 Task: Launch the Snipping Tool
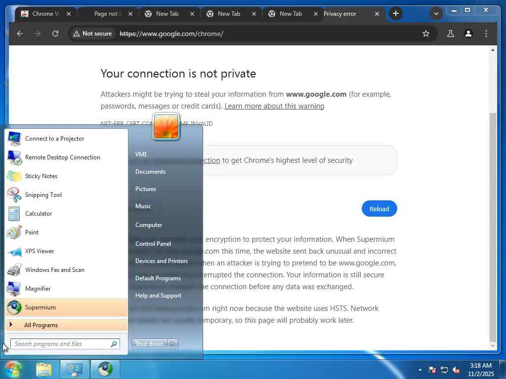pos(67,194)
